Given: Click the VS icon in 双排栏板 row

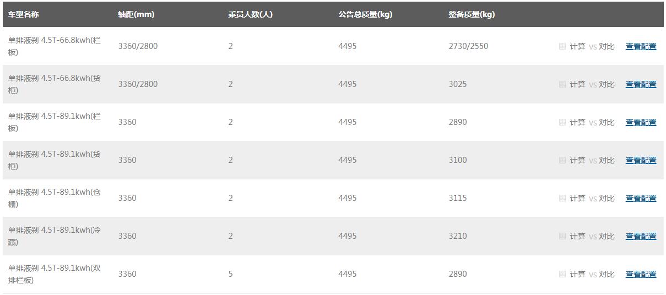Looking at the screenshot, I should (593, 274).
